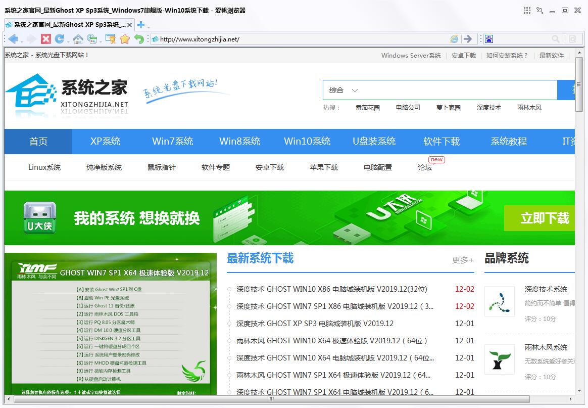Viewport: 588px width, 408px height.
Task: Open the 更多+ link beside 最新系统下载
Action: point(463,260)
